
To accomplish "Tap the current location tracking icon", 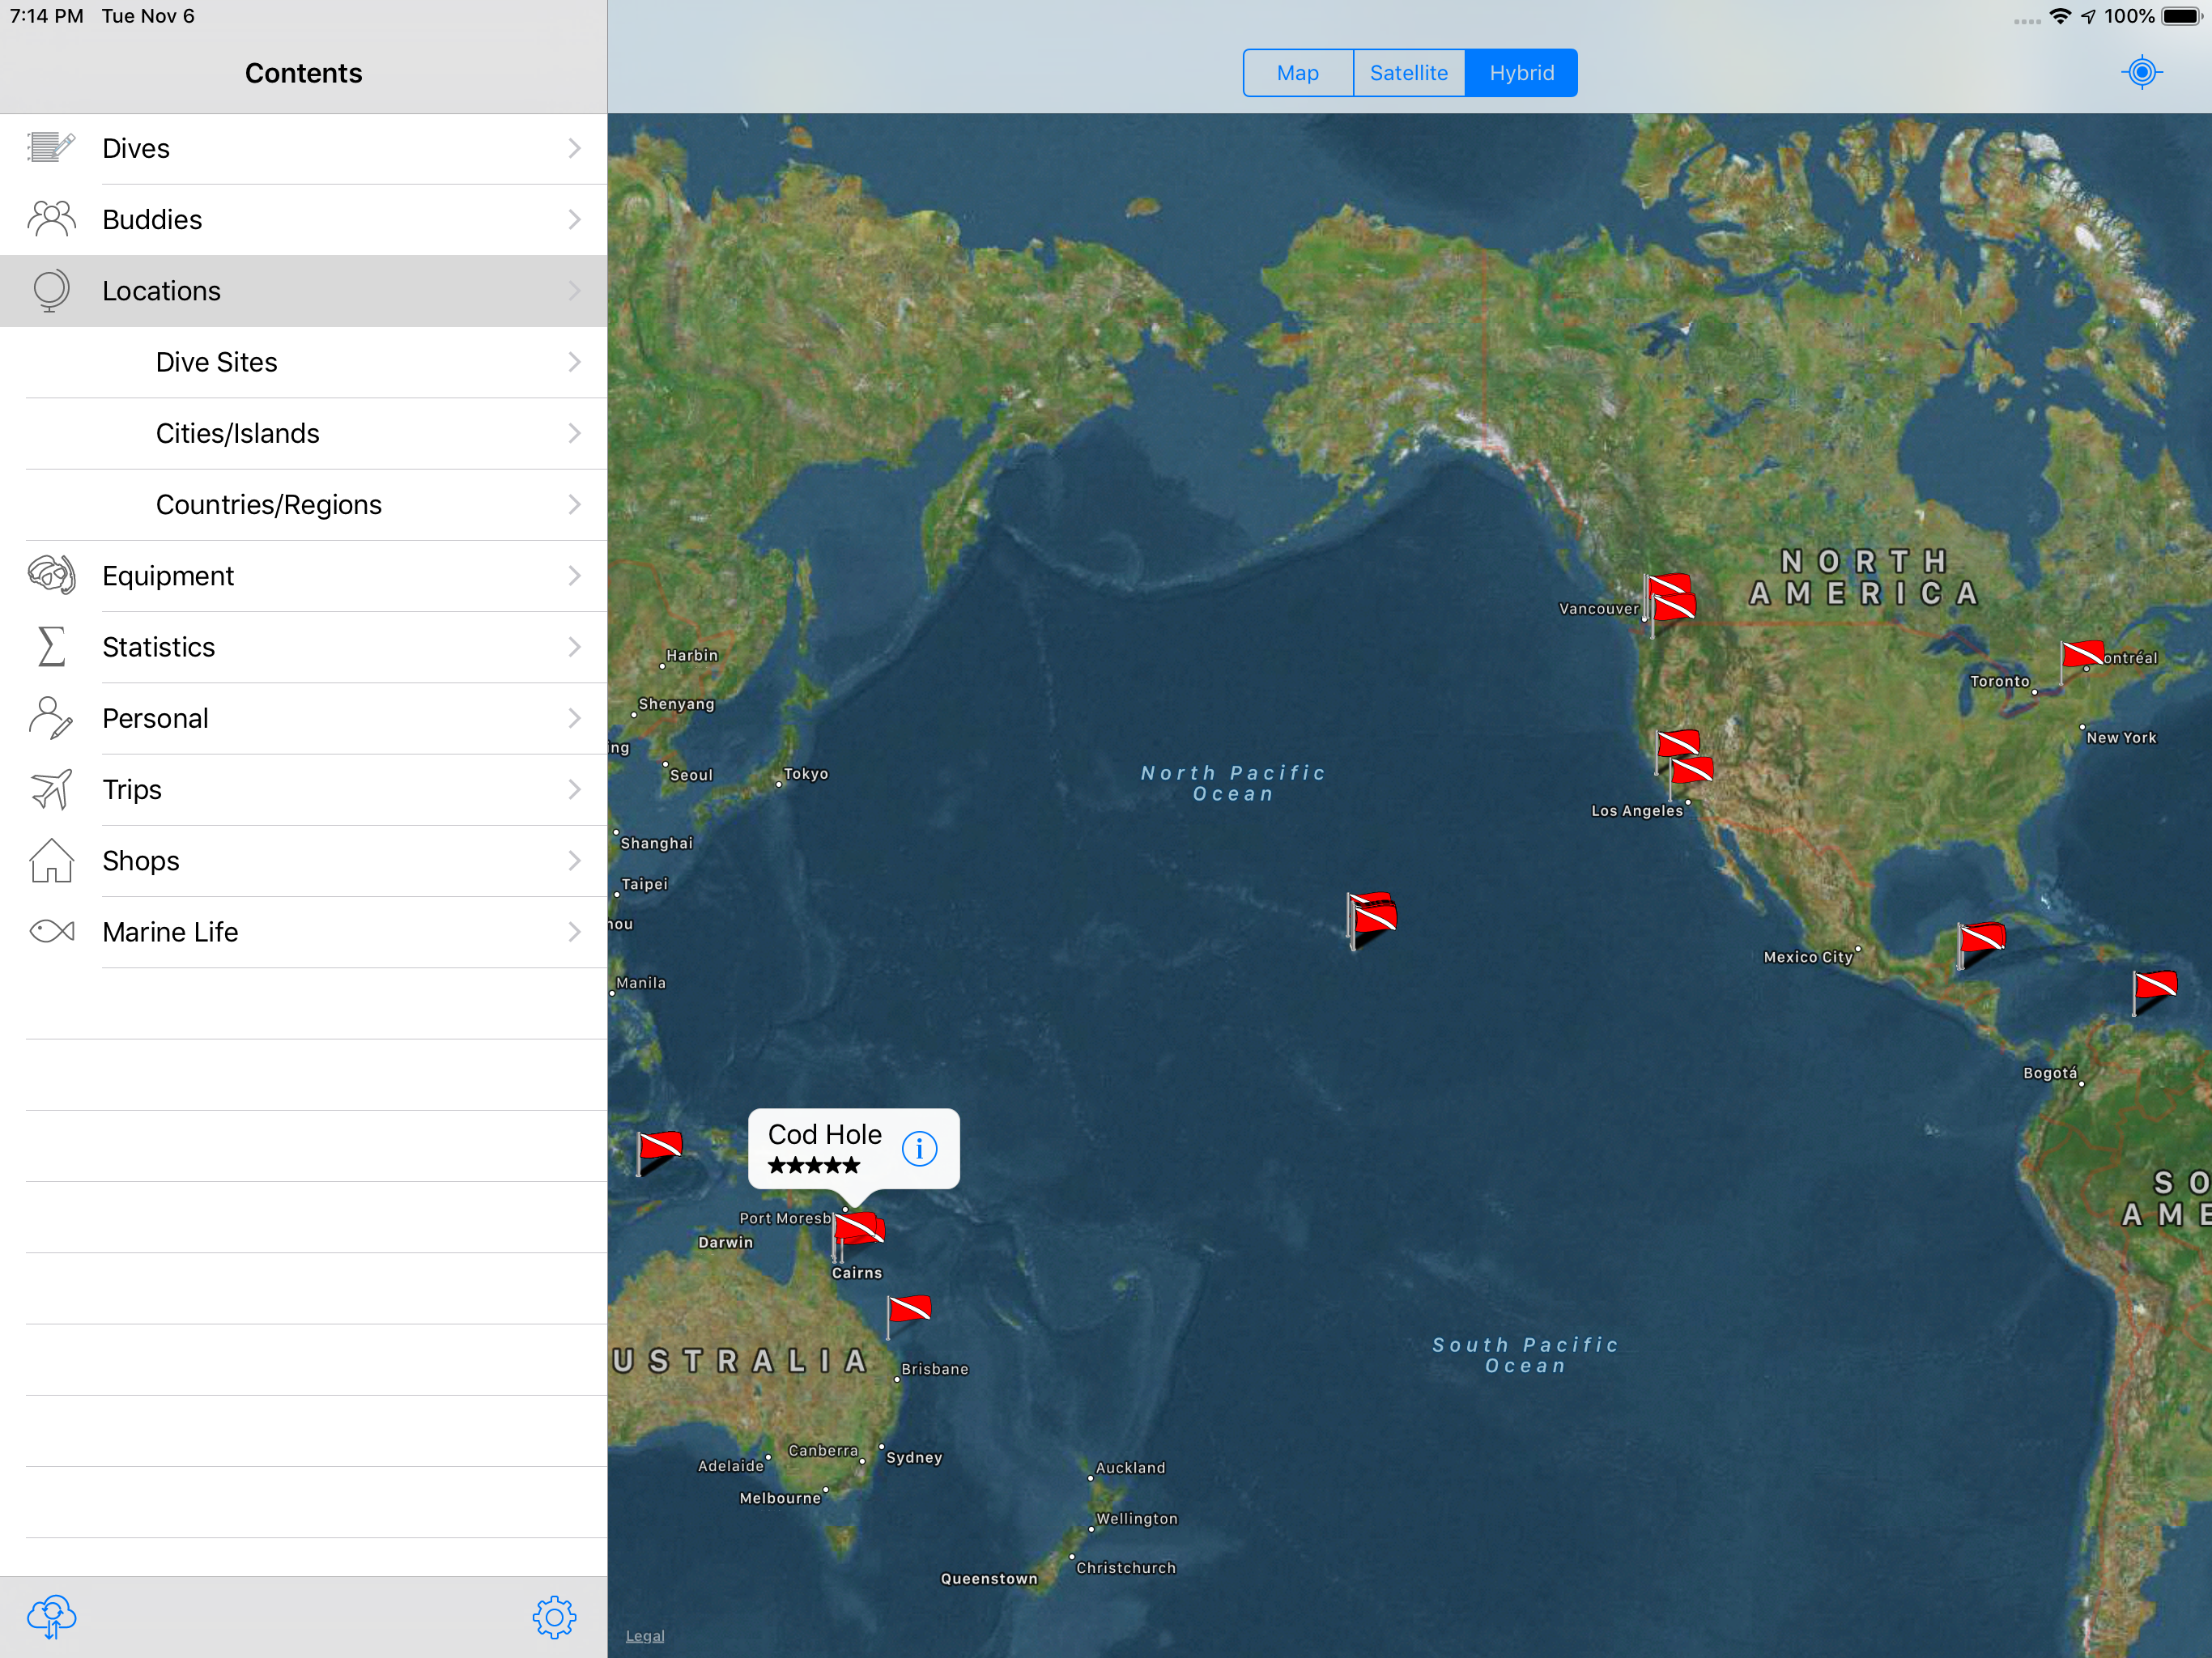I will (x=2141, y=73).
